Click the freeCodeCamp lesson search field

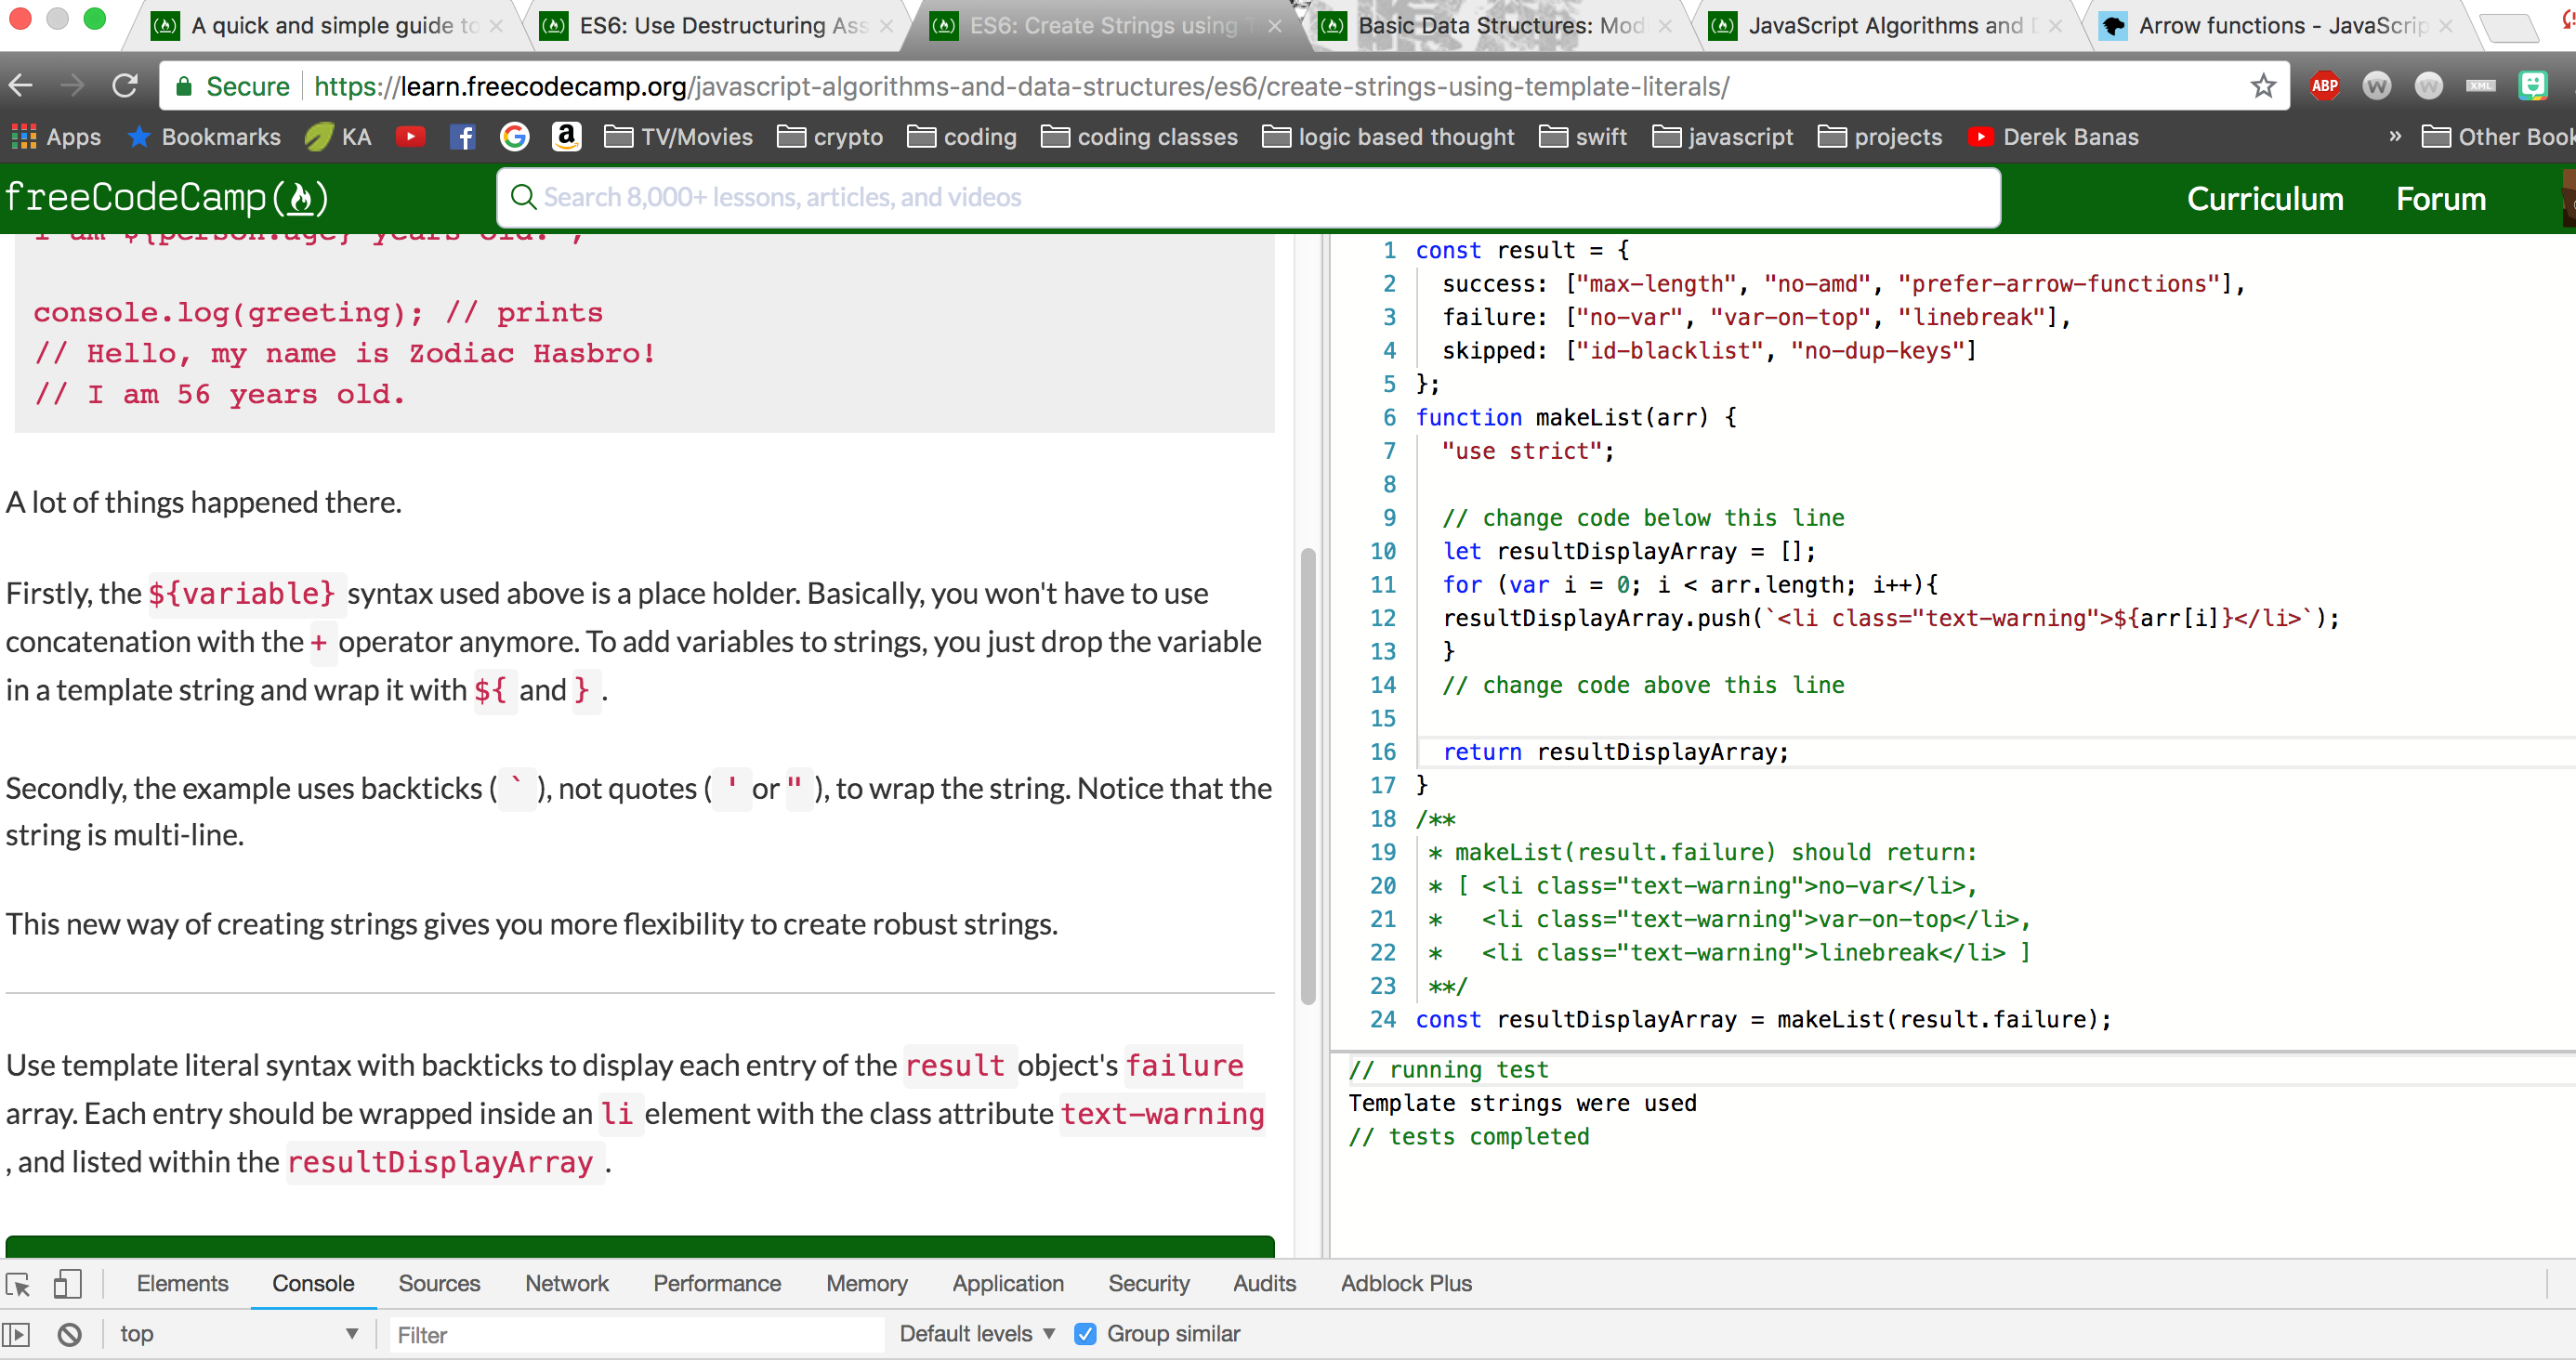pos(1248,197)
